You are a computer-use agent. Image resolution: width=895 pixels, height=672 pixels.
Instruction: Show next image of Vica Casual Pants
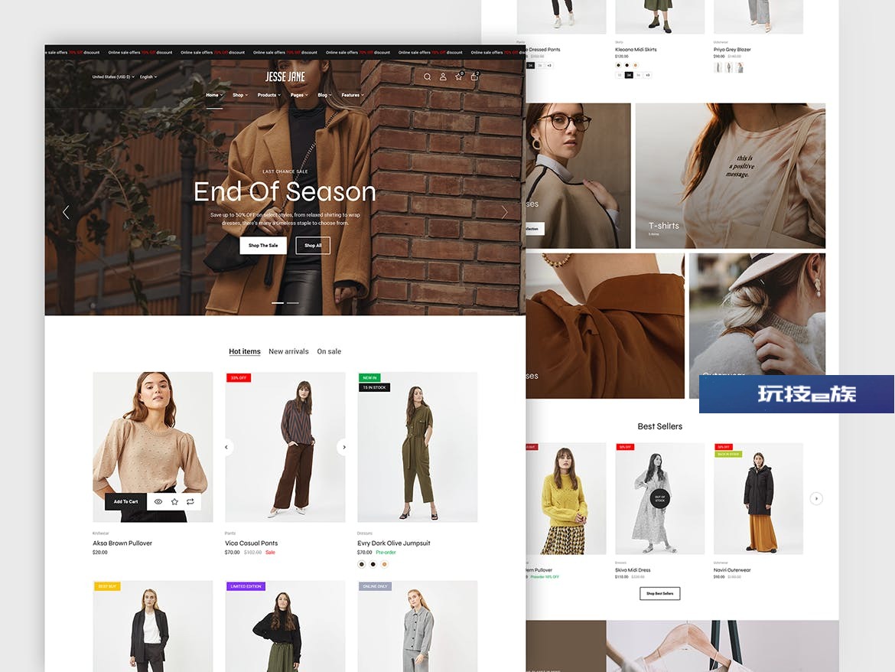[343, 447]
